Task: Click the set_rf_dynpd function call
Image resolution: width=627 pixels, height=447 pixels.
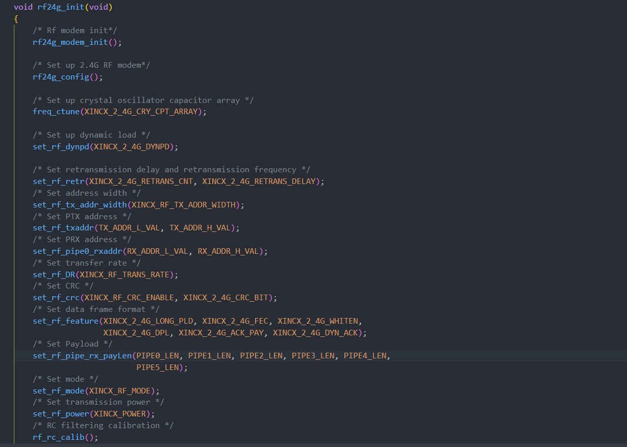Action: 61,147
